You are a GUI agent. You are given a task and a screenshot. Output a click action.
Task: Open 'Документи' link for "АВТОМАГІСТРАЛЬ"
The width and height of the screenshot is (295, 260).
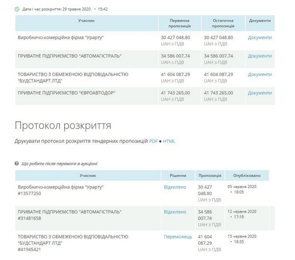[260, 56]
